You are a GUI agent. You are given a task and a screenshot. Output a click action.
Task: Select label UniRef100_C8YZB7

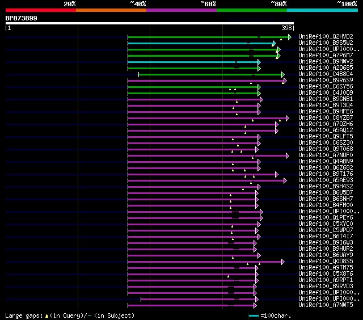coord(326,117)
